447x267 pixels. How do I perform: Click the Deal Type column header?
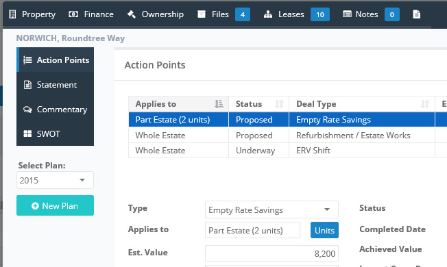coord(362,104)
